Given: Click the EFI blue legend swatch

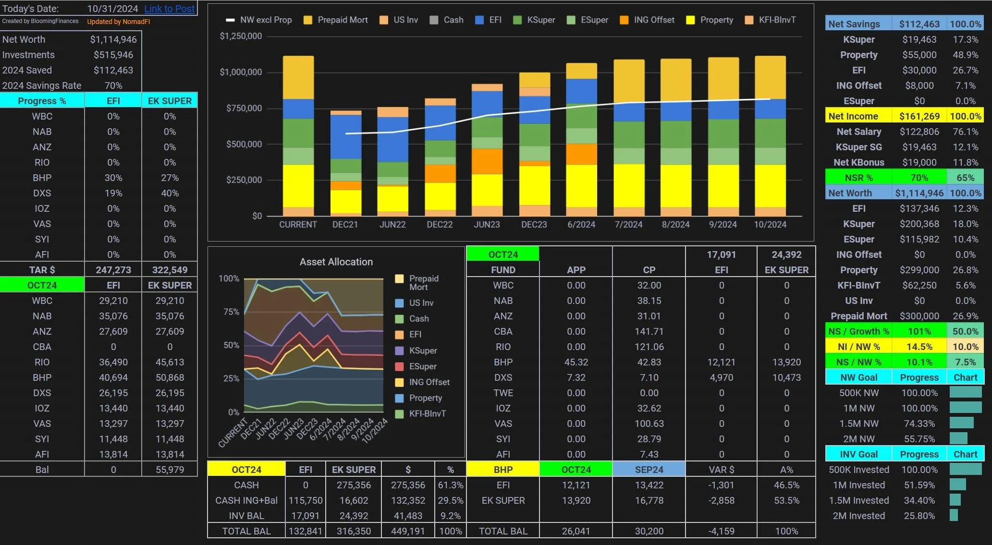Looking at the screenshot, I should coord(479,20).
